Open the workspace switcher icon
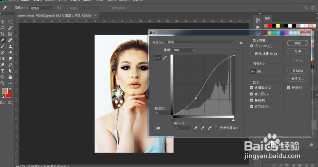This screenshot has height=167, width=318. [x=313, y=8]
